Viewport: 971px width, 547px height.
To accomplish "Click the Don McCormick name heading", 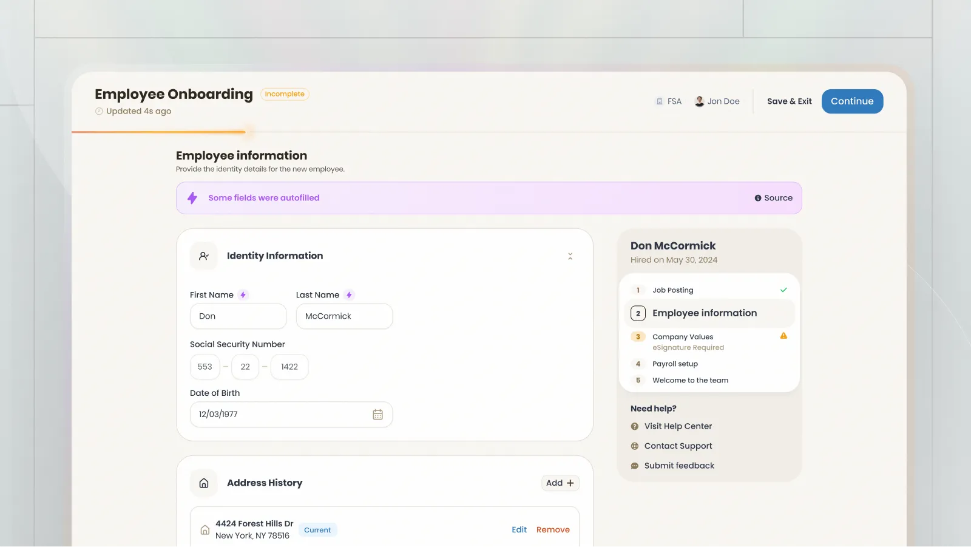I will [x=673, y=246].
